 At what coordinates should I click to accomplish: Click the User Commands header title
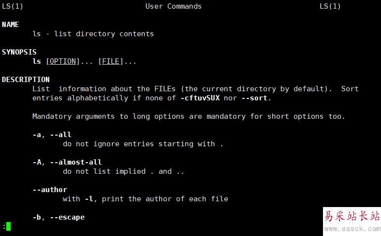[x=174, y=6]
